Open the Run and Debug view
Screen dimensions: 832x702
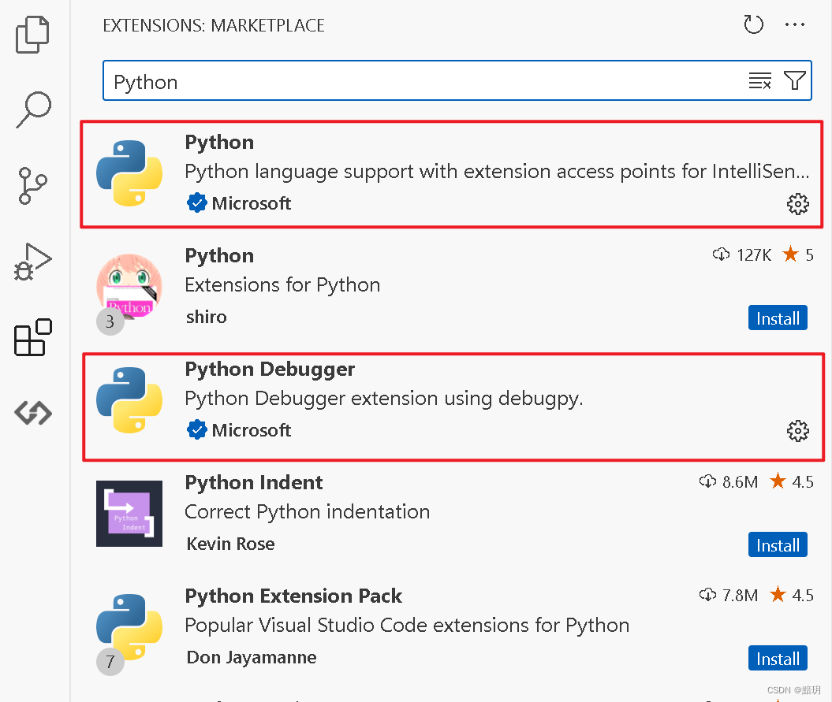point(32,262)
